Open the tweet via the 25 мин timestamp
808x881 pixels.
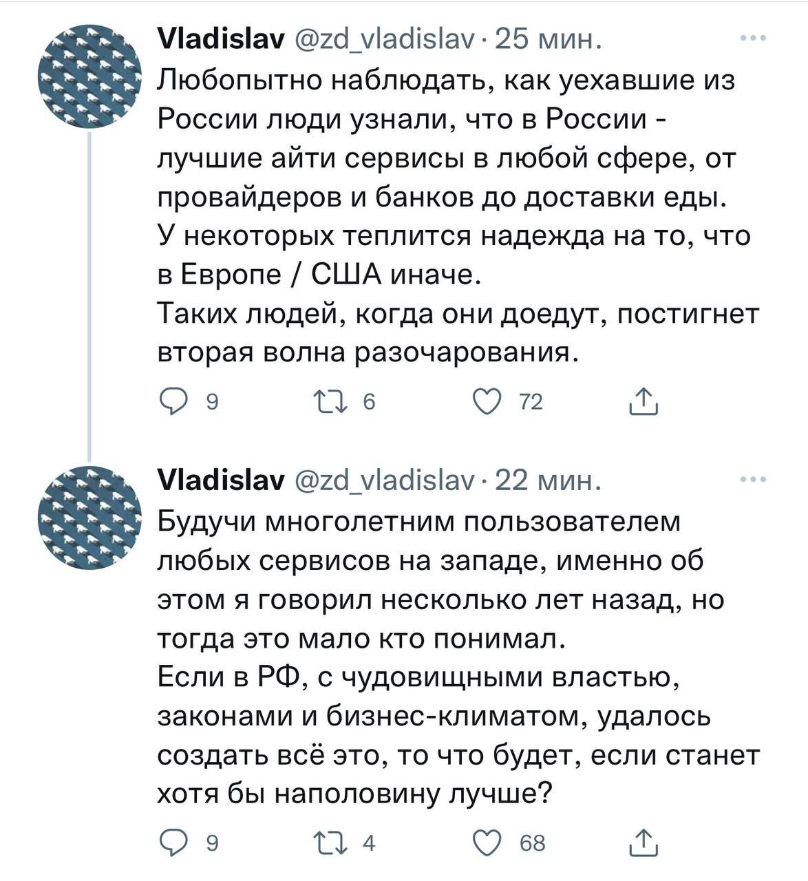pyautogui.click(x=548, y=41)
